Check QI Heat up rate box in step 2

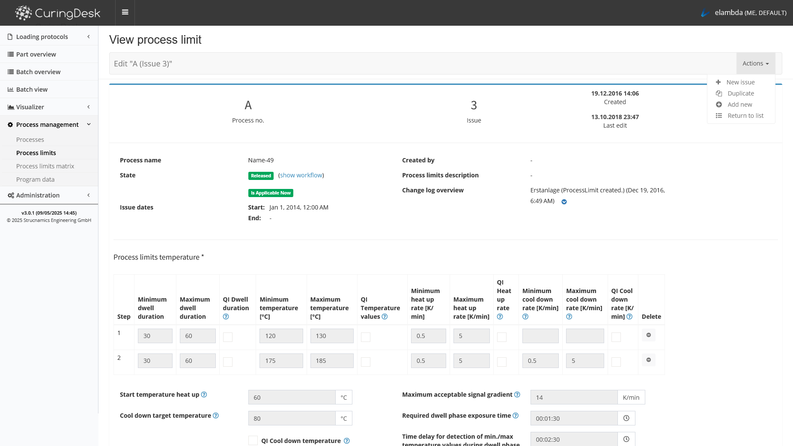click(502, 362)
